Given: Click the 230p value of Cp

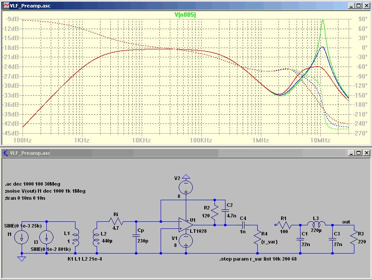Looking at the screenshot, I should [x=143, y=241].
